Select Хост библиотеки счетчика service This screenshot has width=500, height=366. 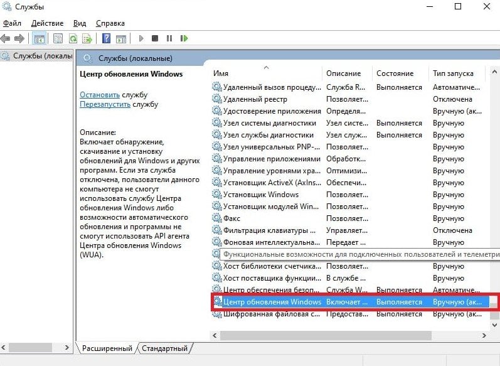click(x=349, y=266)
